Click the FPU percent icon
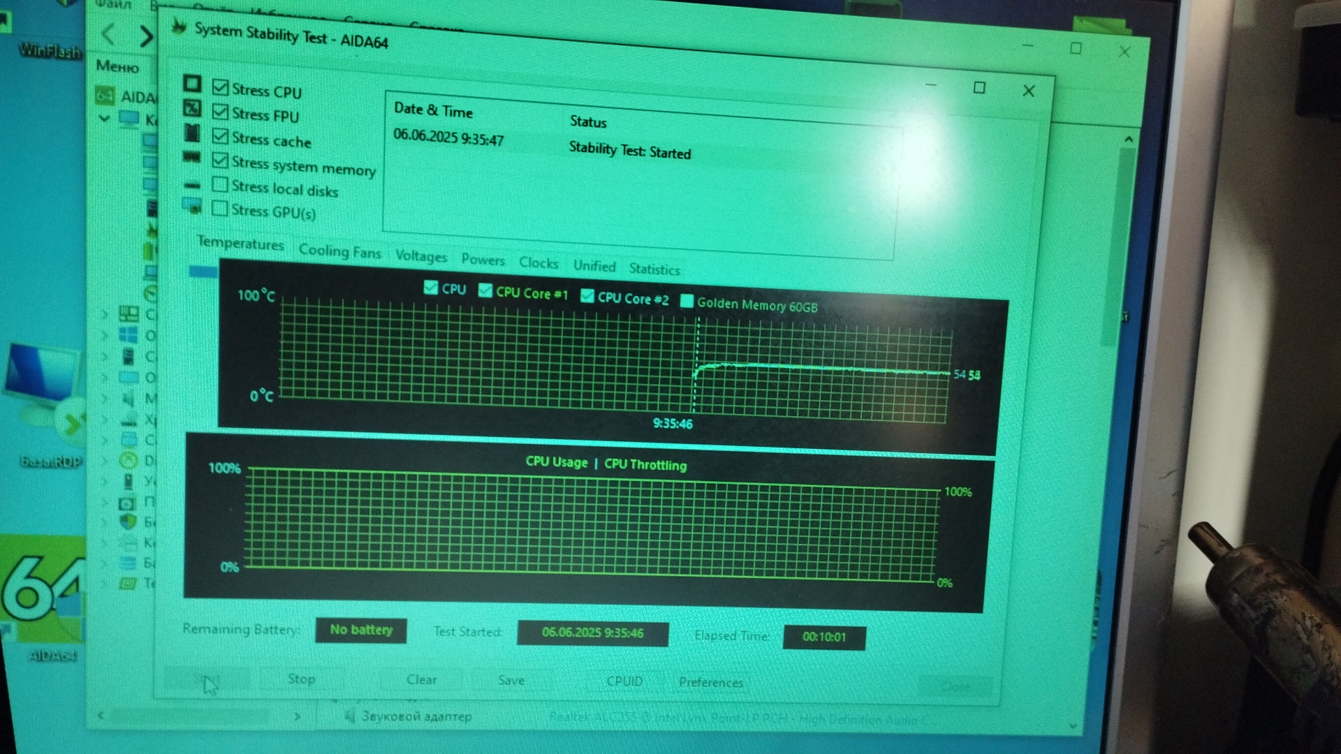Viewport: 1341px width, 754px height. (x=192, y=108)
